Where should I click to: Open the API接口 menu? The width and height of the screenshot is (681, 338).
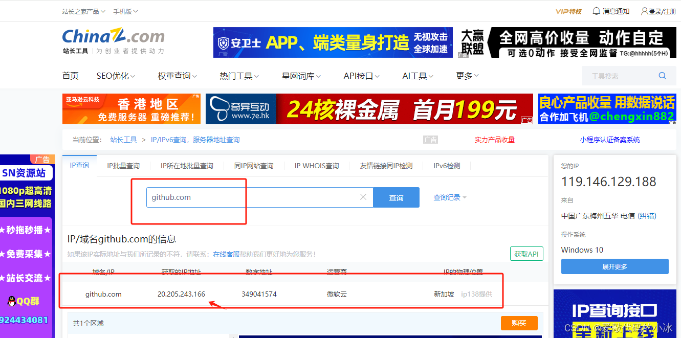tap(361, 76)
